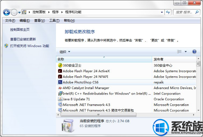
Task: Select Intel(R) C++ Redistributables entry
Action: [126, 93]
